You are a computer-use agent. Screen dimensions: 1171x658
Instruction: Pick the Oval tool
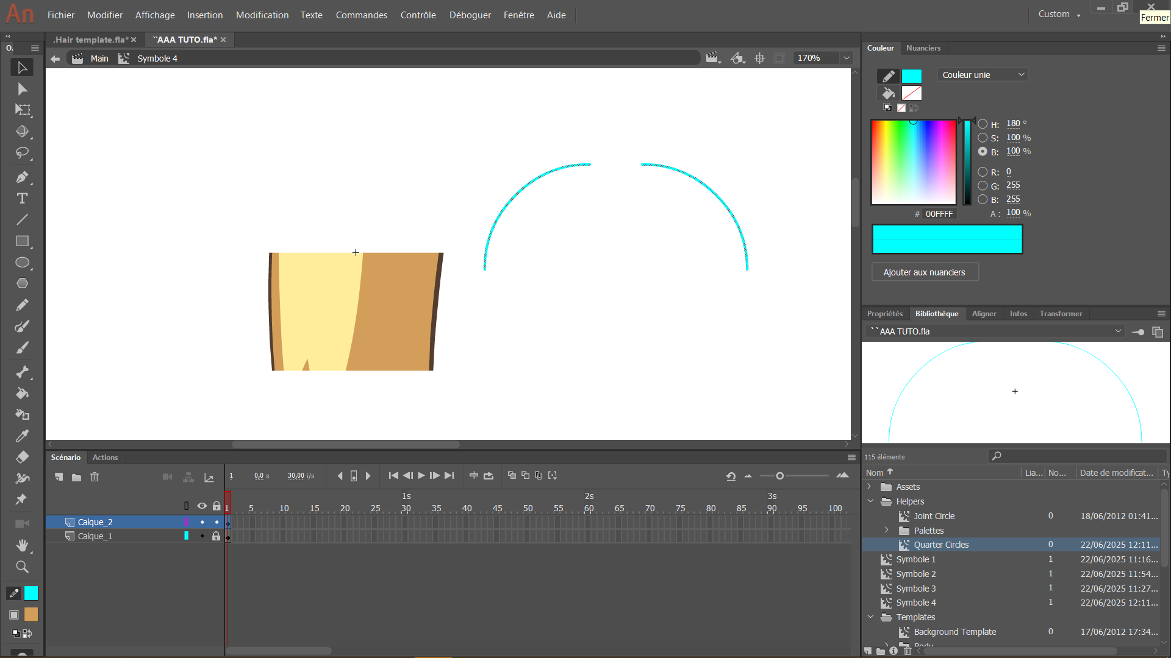[x=22, y=263]
